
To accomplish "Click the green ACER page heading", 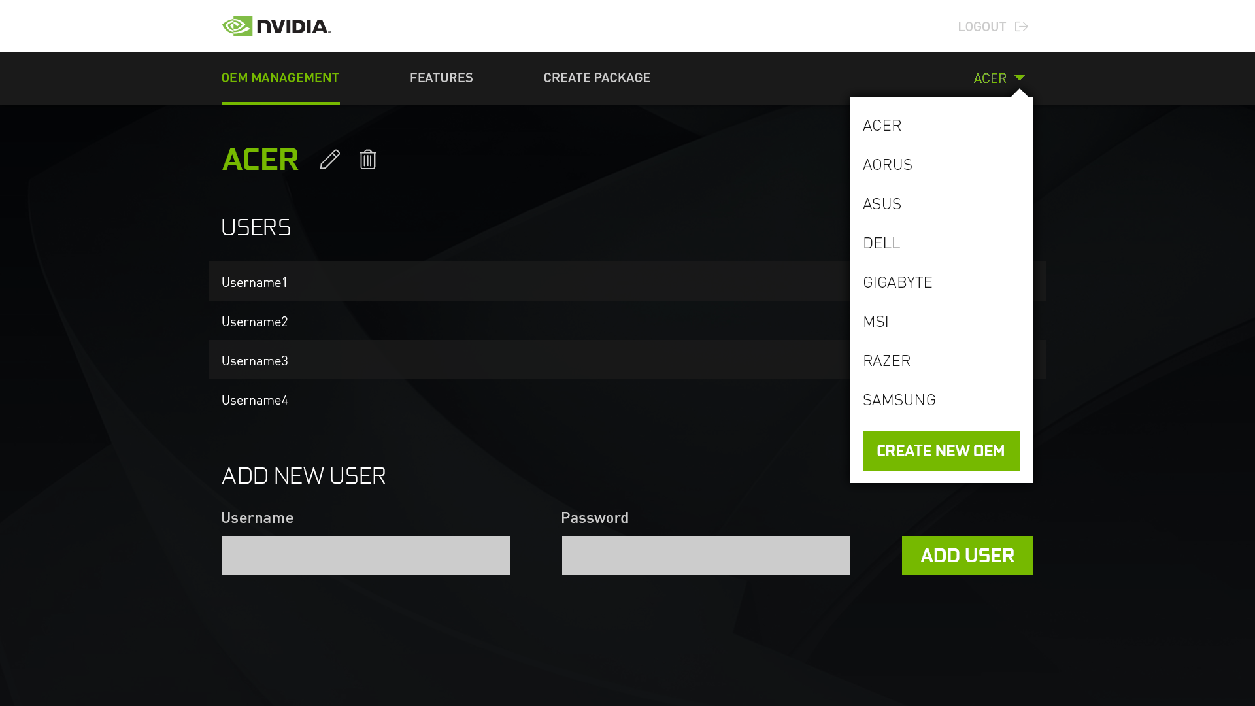I will [x=260, y=160].
